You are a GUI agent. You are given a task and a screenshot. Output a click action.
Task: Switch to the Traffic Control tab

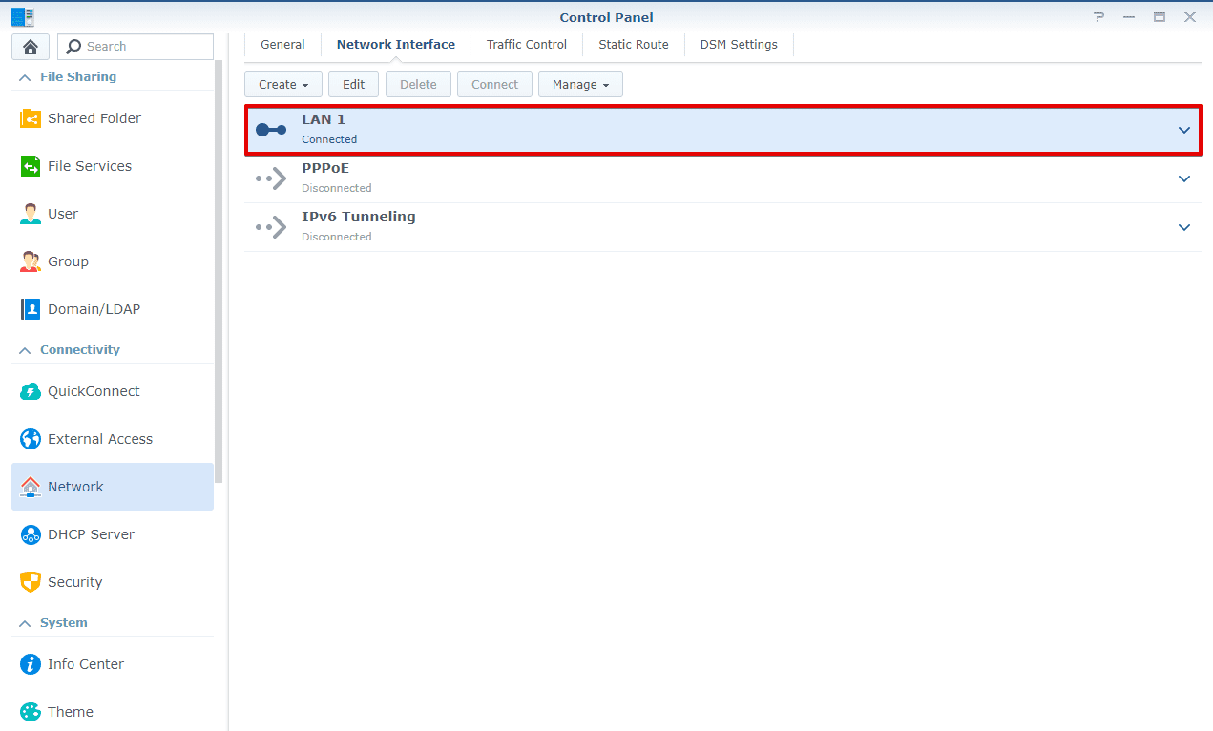click(x=526, y=44)
